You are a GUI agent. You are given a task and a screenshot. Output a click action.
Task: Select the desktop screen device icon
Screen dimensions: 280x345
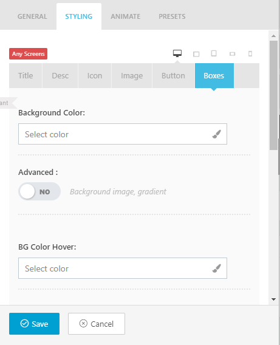click(177, 53)
